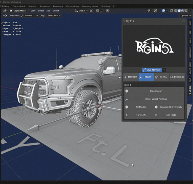Switch to rendered viewport shading

[186, 11]
